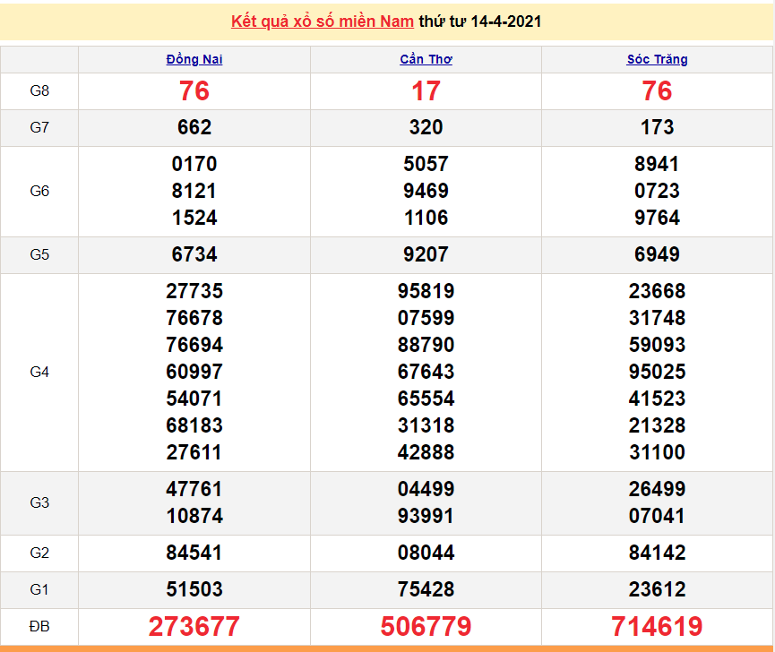Select the G4 row label
Viewport: 775px width, 652px height.
pyautogui.click(x=39, y=373)
